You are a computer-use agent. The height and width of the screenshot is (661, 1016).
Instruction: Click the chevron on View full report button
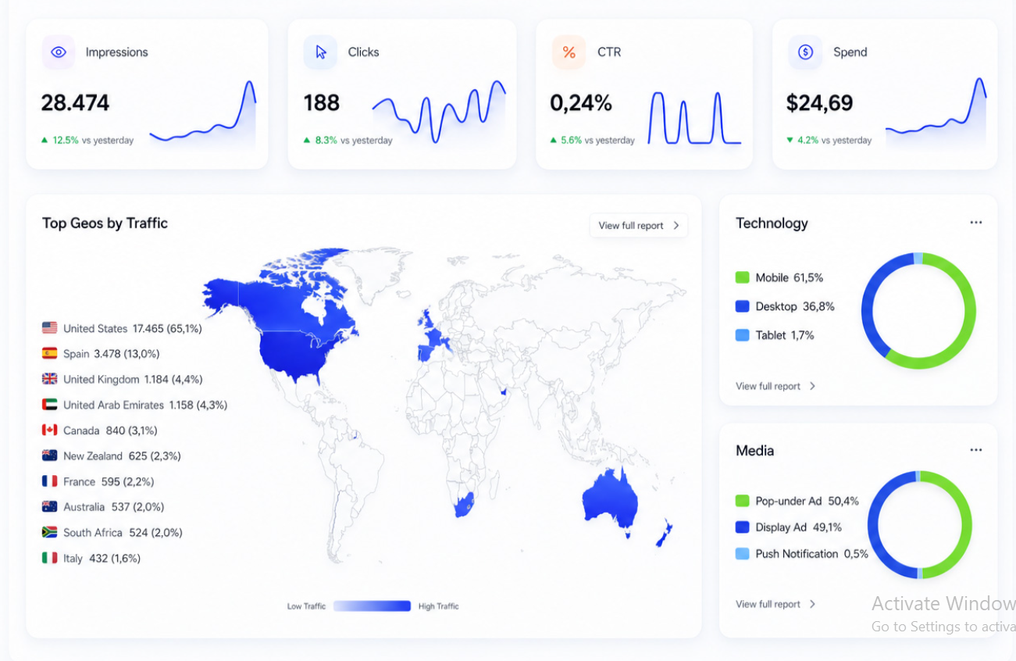676,226
